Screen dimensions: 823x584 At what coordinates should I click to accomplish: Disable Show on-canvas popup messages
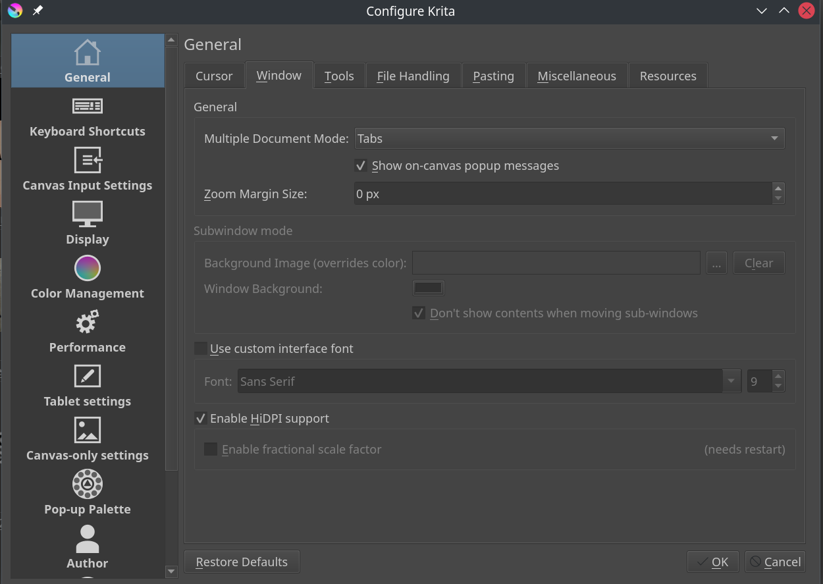pyautogui.click(x=361, y=166)
